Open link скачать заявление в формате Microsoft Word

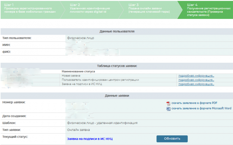[x=201, y=108]
